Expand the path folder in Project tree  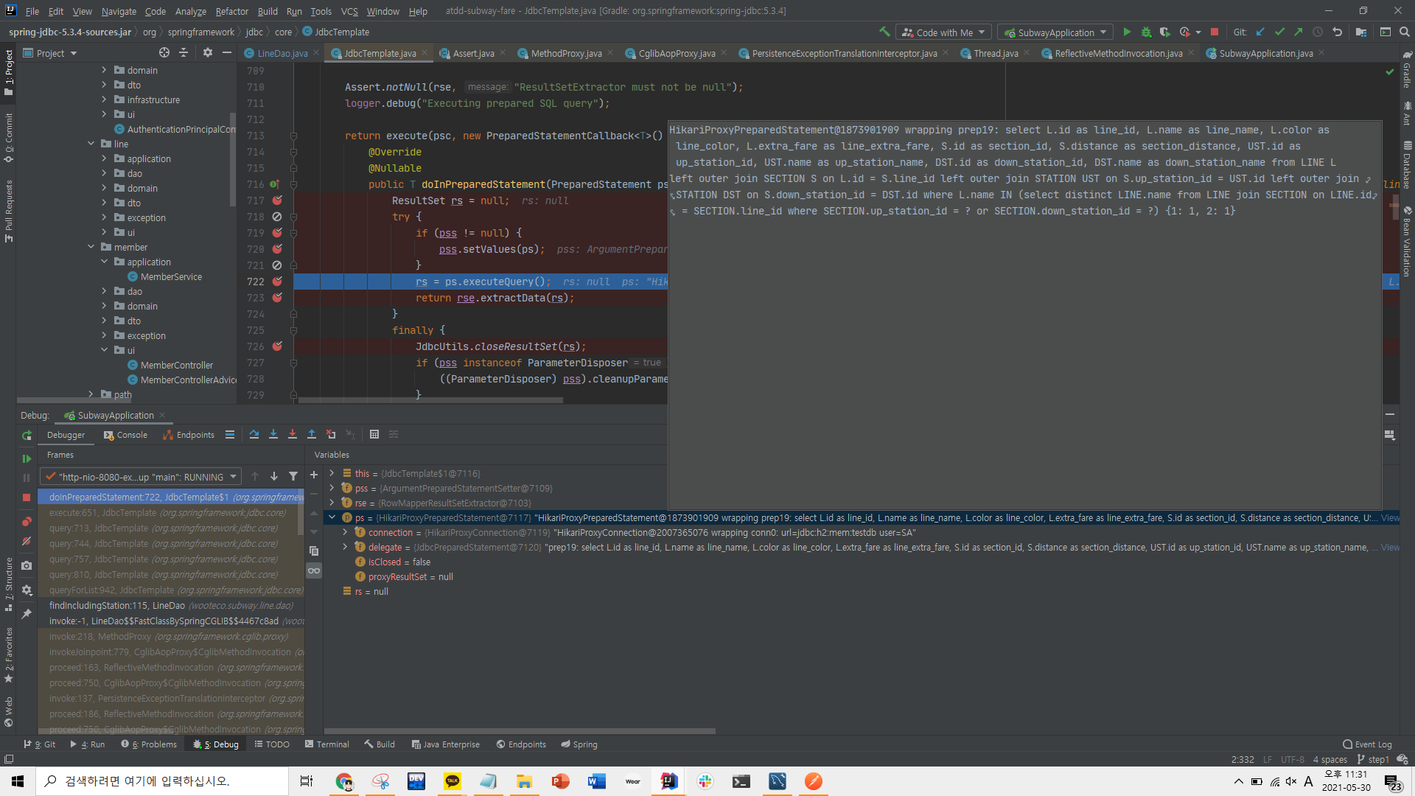[91, 394]
